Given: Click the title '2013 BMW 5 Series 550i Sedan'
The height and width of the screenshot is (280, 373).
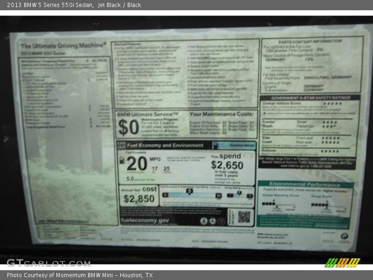Looking at the screenshot, I should tap(50, 5).
